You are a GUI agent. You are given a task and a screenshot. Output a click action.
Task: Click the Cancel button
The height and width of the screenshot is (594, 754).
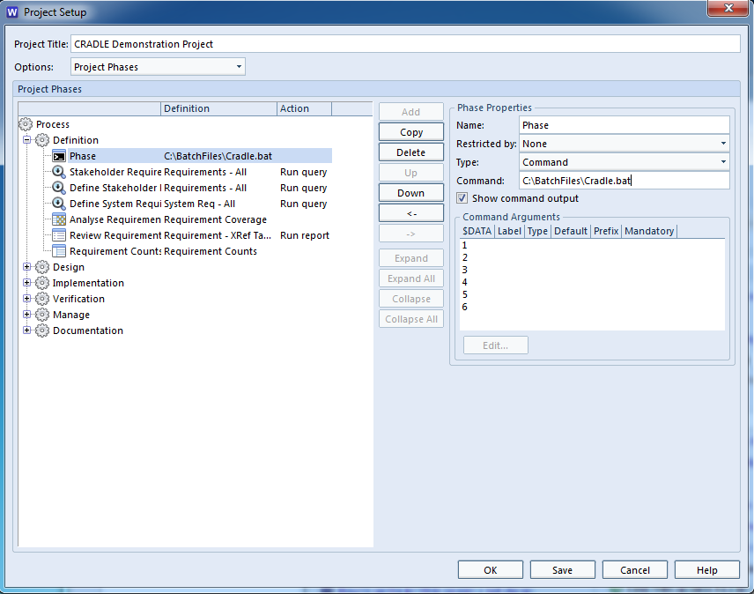635,570
